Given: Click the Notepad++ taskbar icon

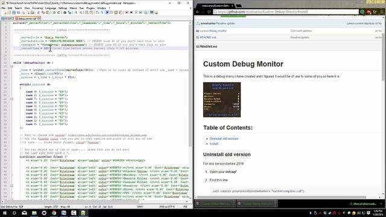Looking at the screenshot, I should [83, 213].
